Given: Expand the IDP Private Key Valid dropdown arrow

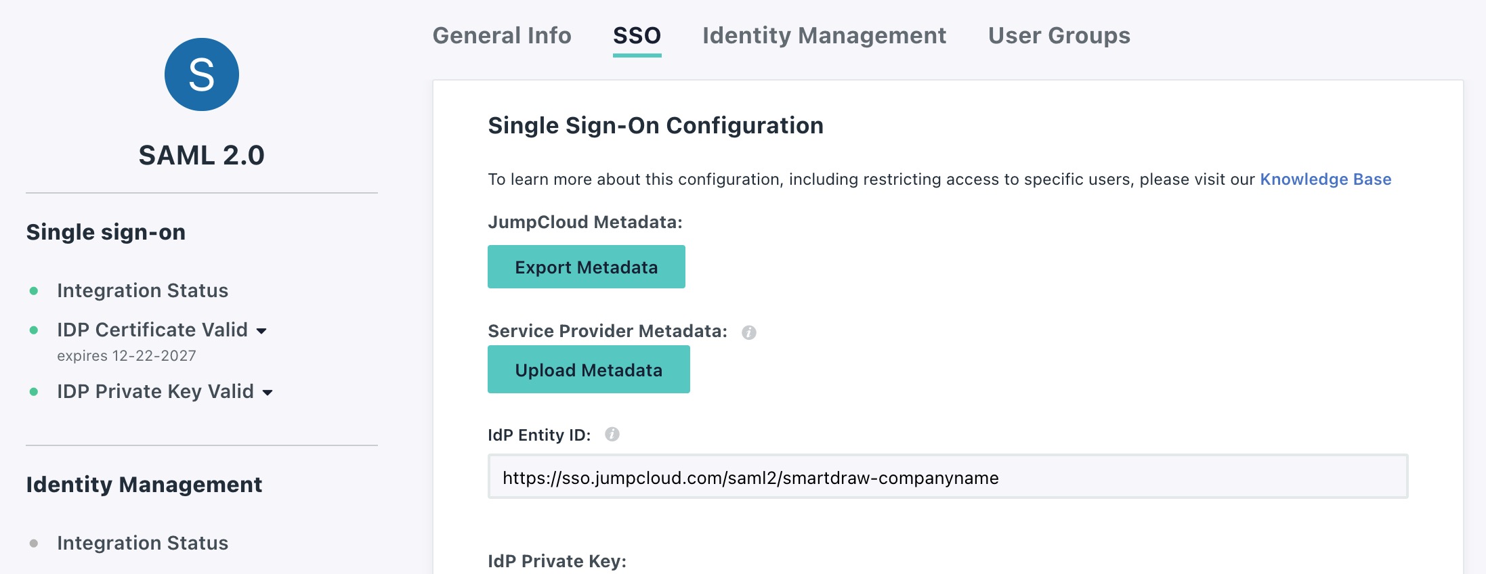Looking at the screenshot, I should click(268, 393).
